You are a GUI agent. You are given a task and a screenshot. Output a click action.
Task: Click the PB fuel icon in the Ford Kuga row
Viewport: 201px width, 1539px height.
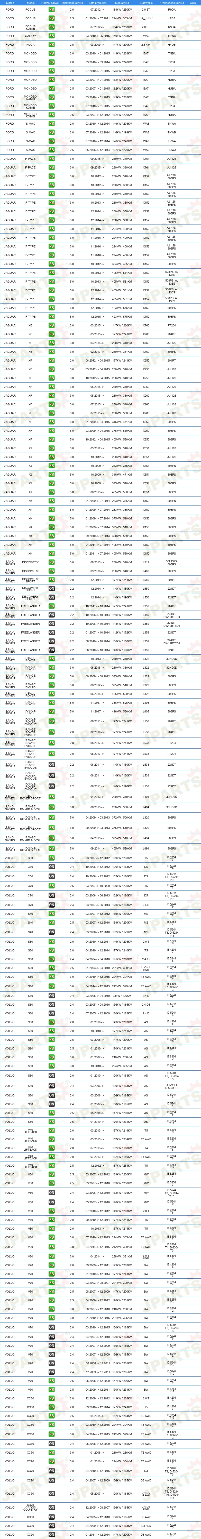coord(52,45)
